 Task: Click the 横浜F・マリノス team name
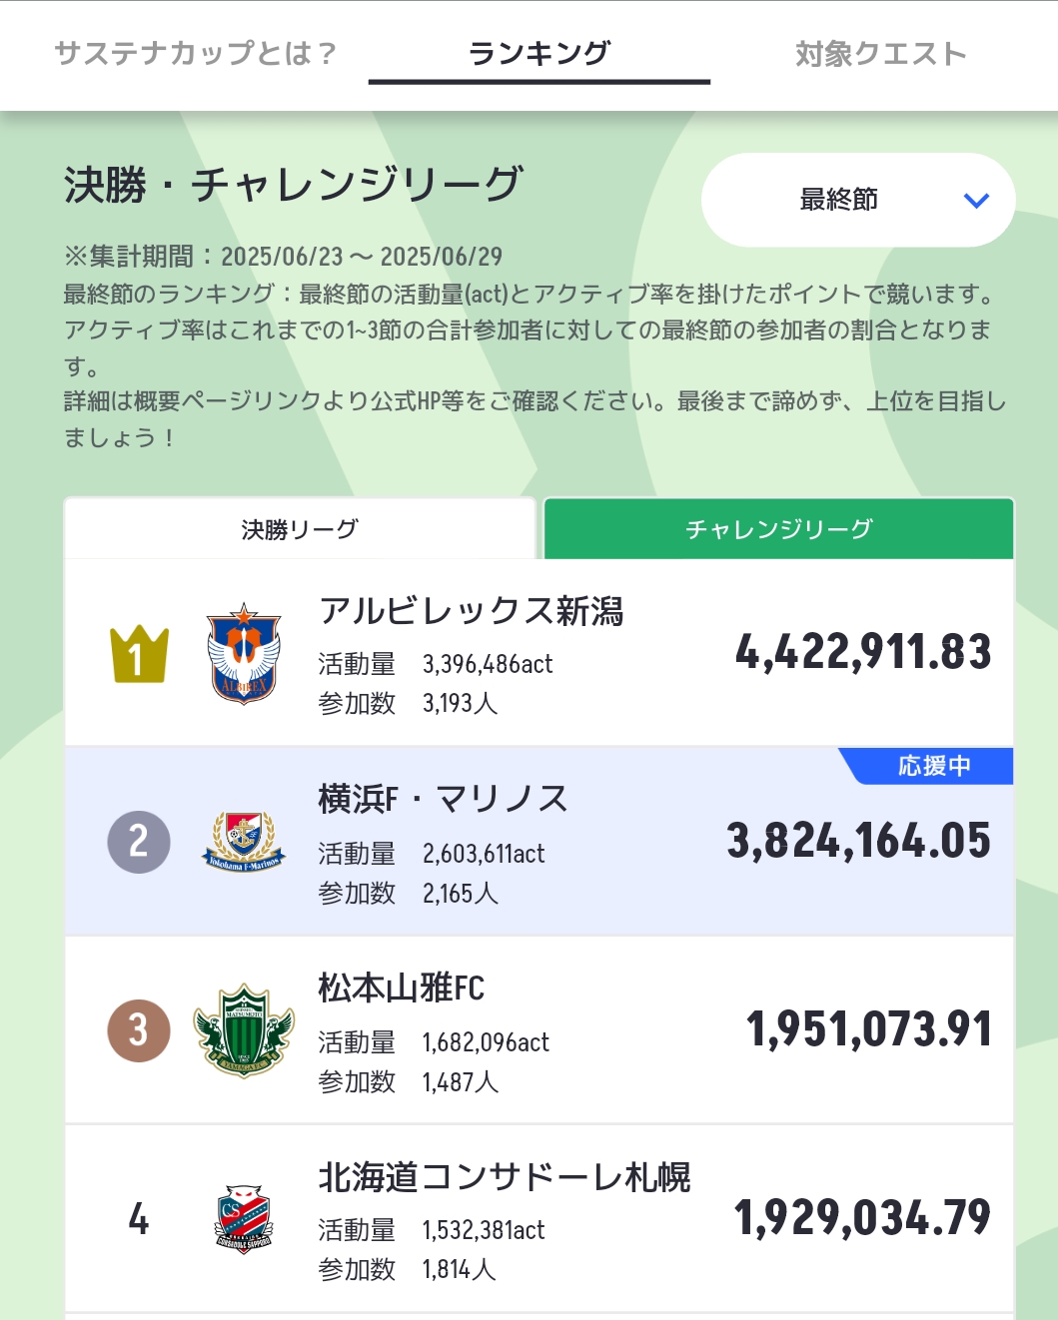coord(444,799)
